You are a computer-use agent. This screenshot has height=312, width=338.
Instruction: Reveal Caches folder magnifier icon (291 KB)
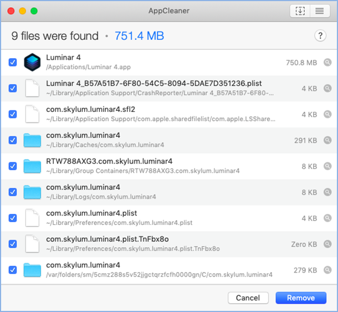point(327,140)
